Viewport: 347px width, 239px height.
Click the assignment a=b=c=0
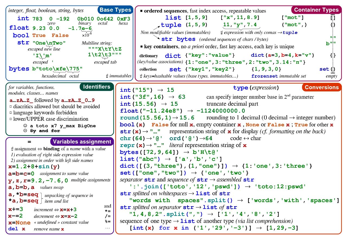(21, 174)
